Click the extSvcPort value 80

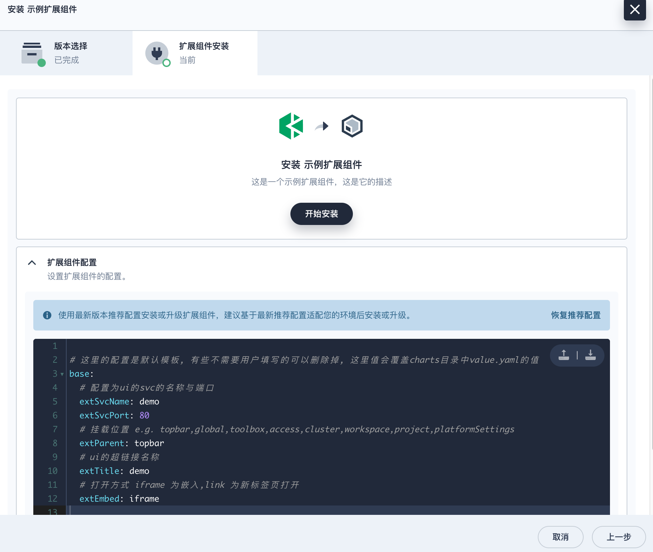pyautogui.click(x=144, y=416)
